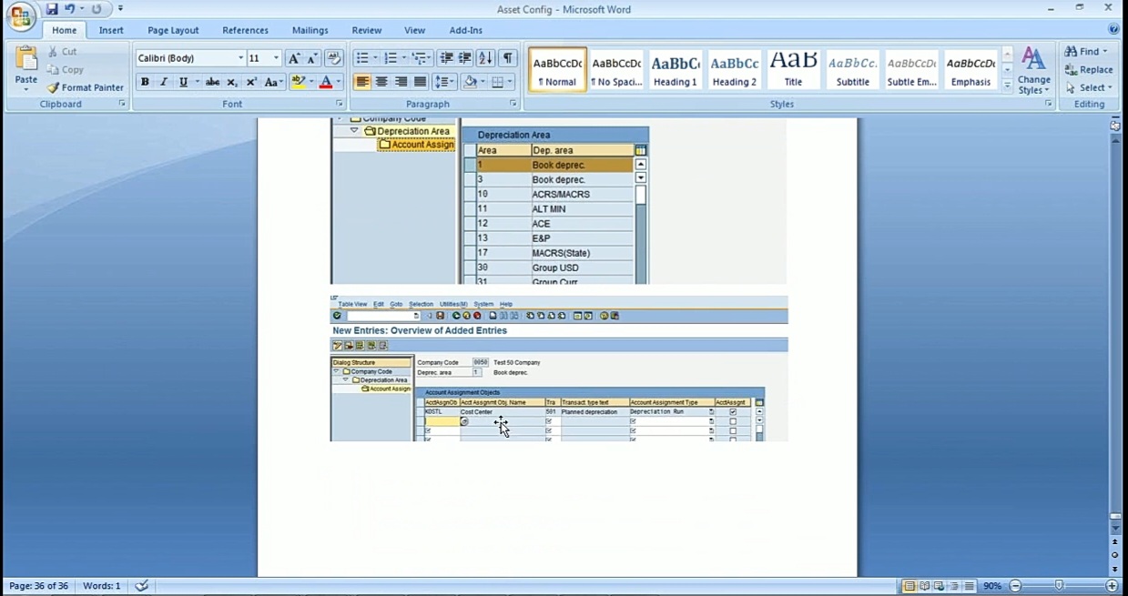
Task: Clear all text formatting
Action: point(334,58)
